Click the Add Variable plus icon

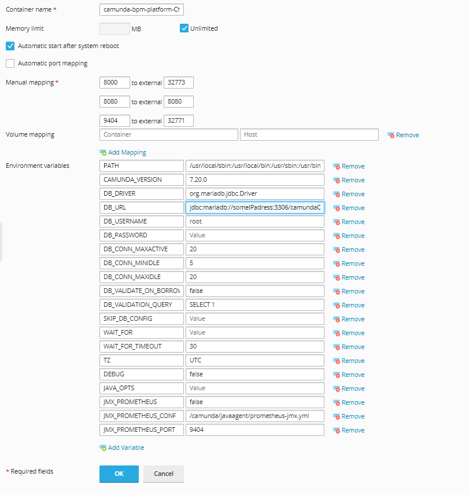tap(103, 448)
